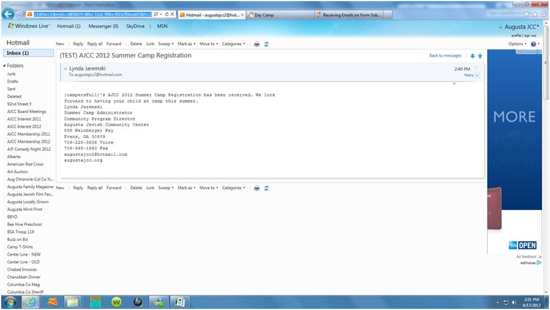Open SkyDrive from Windows Live menu

(x=135, y=26)
